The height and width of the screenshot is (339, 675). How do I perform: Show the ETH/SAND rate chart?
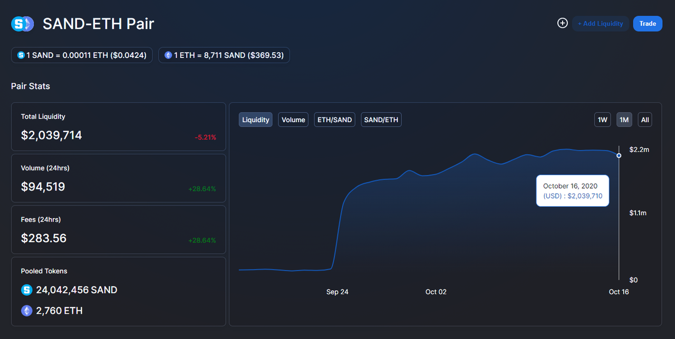(334, 119)
